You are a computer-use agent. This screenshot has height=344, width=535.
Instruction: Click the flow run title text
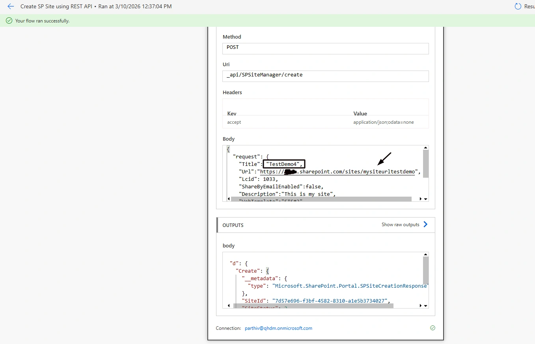click(x=96, y=6)
